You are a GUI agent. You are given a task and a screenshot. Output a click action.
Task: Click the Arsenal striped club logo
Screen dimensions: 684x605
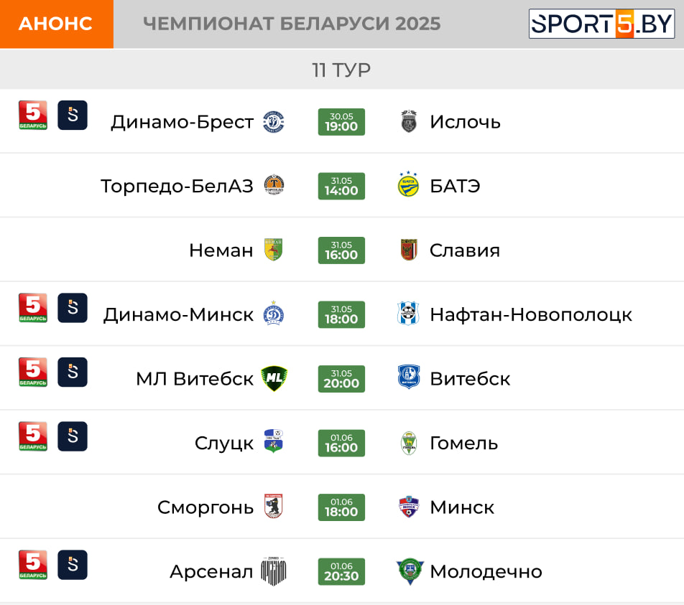[x=274, y=571]
